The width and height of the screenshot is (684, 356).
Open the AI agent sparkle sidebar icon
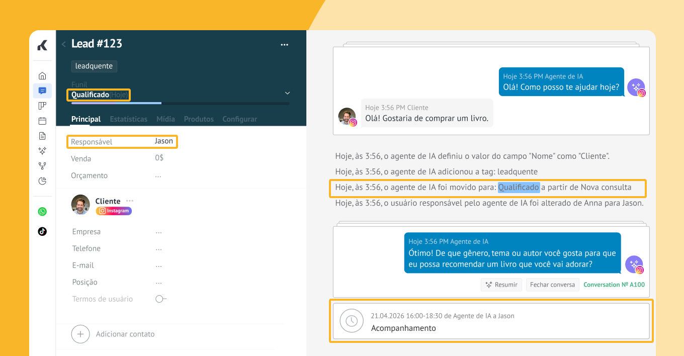(x=42, y=151)
